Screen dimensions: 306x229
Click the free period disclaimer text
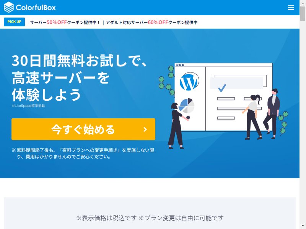tap(83, 153)
